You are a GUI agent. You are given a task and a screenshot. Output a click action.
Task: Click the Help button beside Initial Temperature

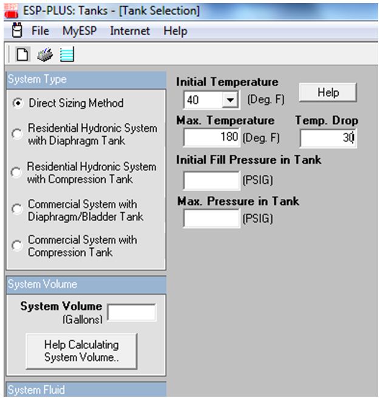click(328, 92)
